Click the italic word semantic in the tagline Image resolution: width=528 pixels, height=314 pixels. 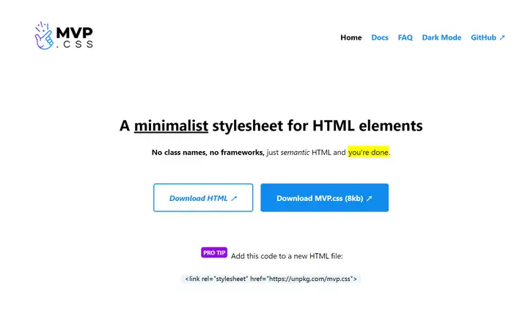click(295, 153)
